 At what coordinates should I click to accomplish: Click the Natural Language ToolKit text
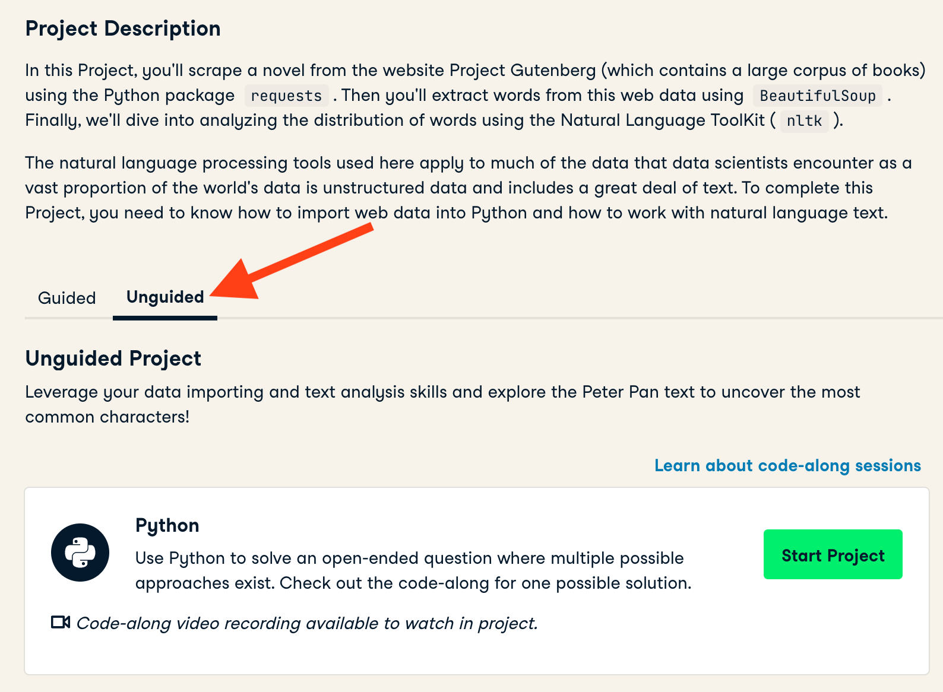pyautogui.click(x=663, y=120)
